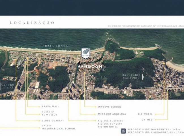Screen dimensions: 184x136
Task: Click the arrowhead pointing to Big Wheel
Action: pos(156,114)
